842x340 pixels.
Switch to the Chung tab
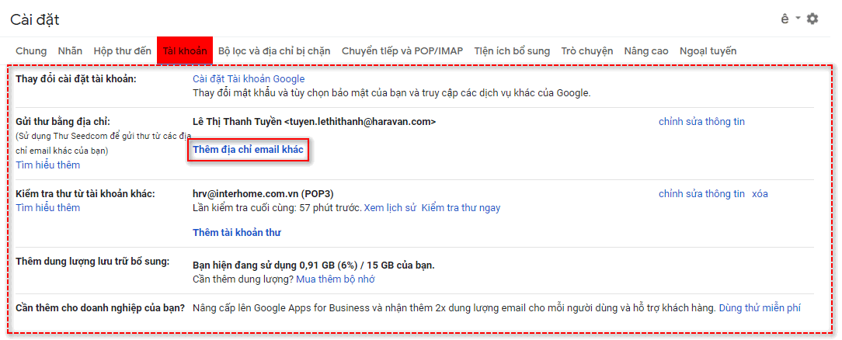[31, 51]
